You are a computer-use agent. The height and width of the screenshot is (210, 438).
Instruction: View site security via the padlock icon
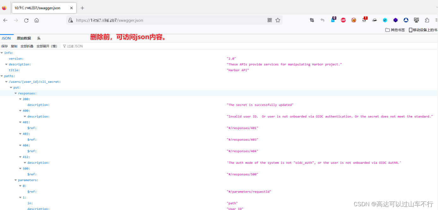coord(70,20)
